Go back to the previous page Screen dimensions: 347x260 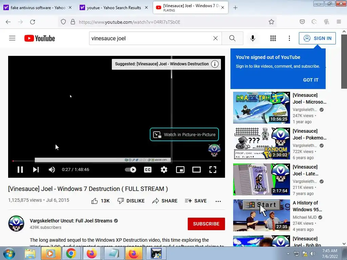click(x=8, y=22)
